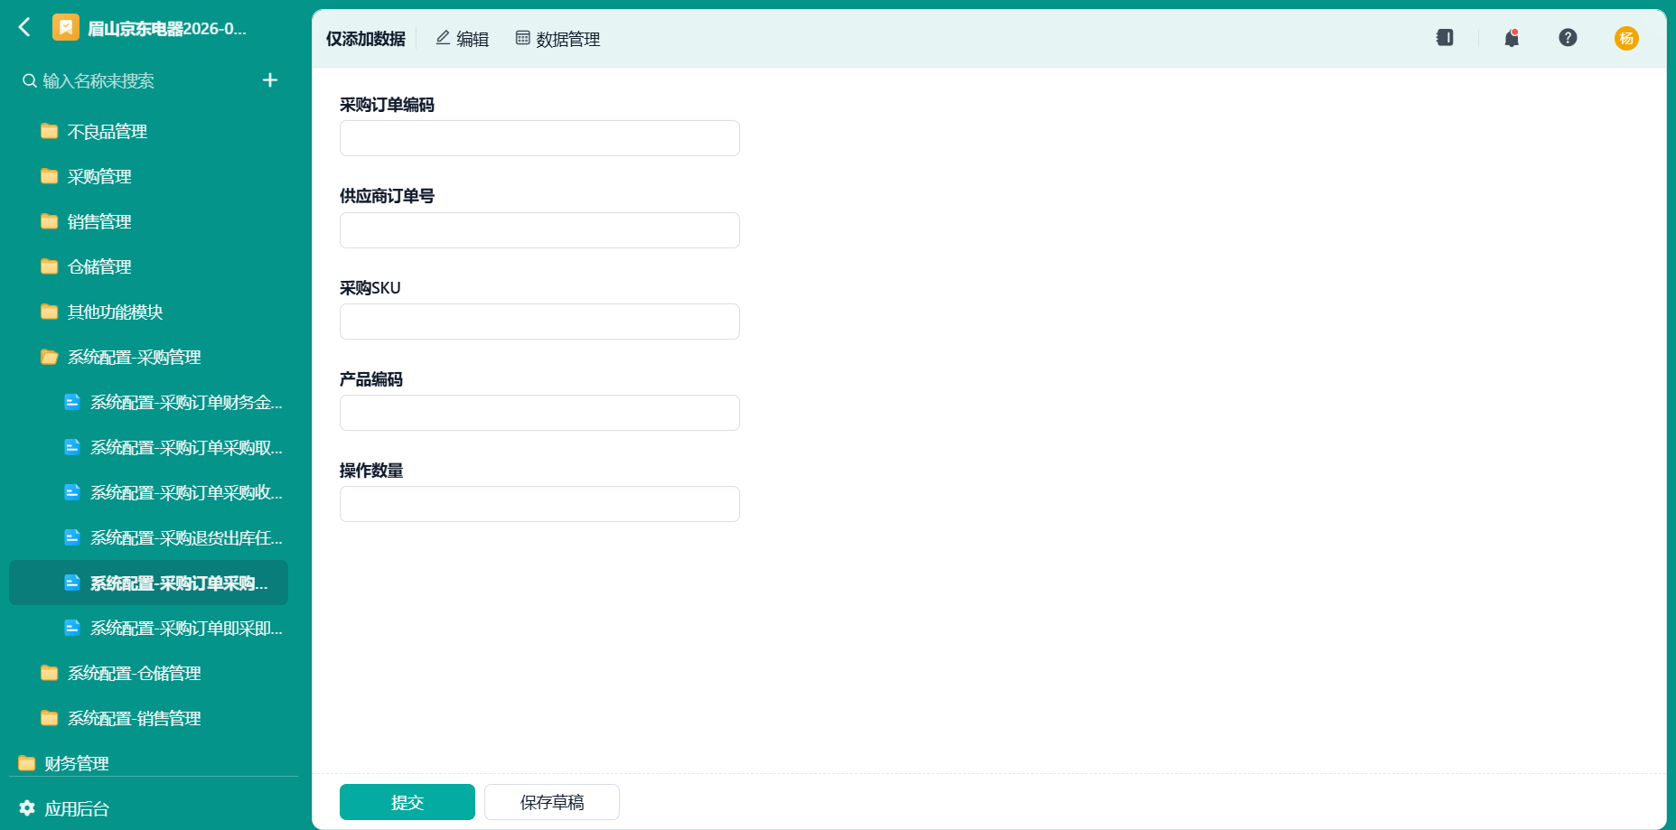
Task: Click folder icon of 财务管理
Action: 27,763
